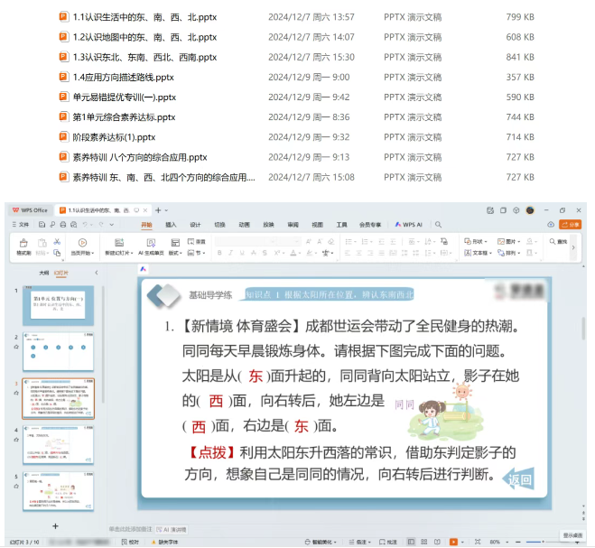Click the Cut scissors icon
595x548 pixels.
(x=57, y=242)
